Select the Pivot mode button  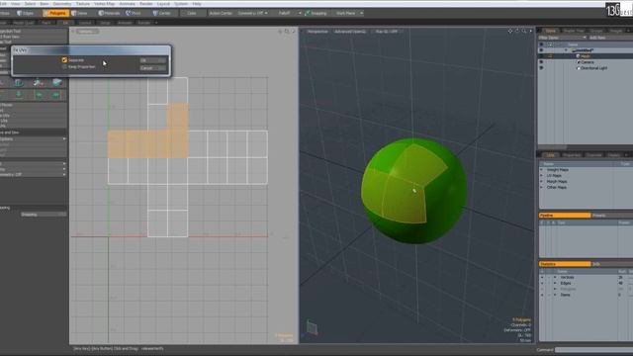134,13
